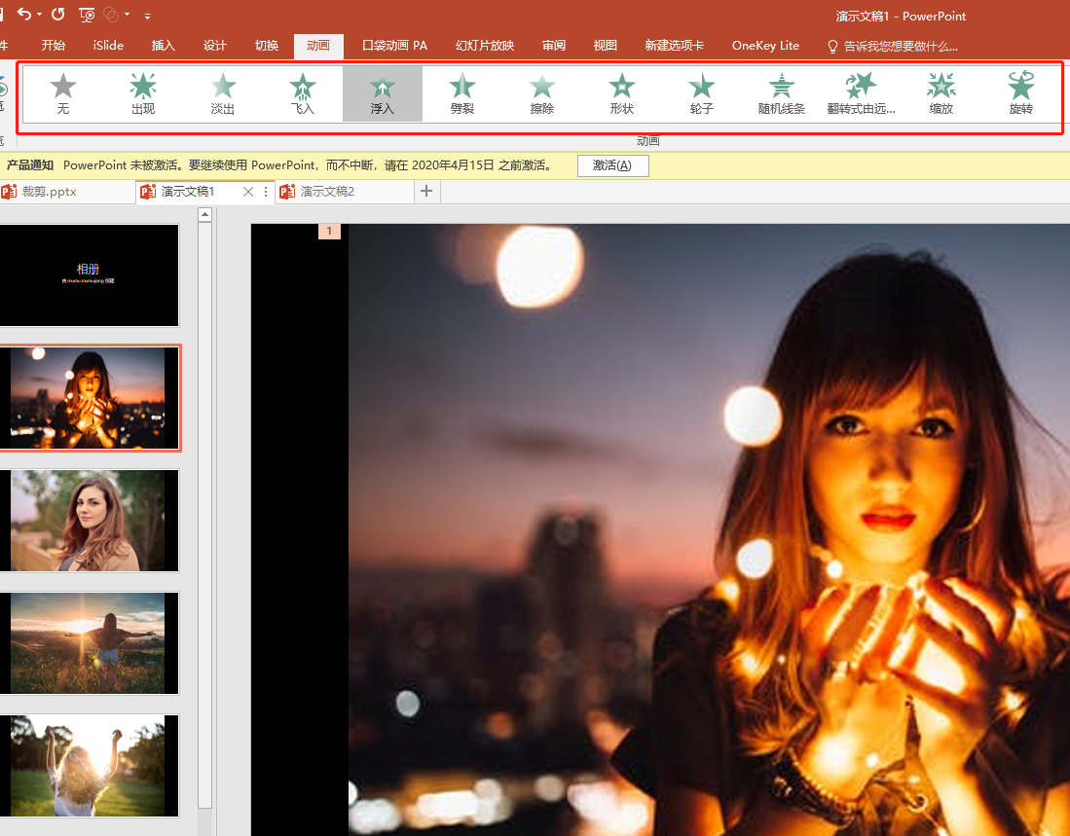This screenshot has height=836, width=1070.
Task: Apply the 出现 (Appear) animation effect
Action: (143, 93)
